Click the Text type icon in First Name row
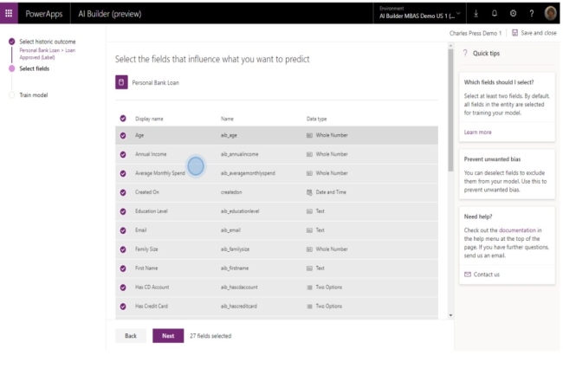This screenshot has height=375, width=563. point(309,268)
